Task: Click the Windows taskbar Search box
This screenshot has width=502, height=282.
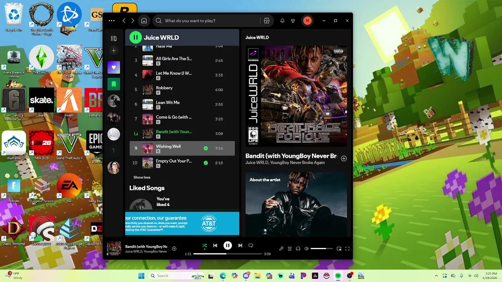Action: (177, 276)
